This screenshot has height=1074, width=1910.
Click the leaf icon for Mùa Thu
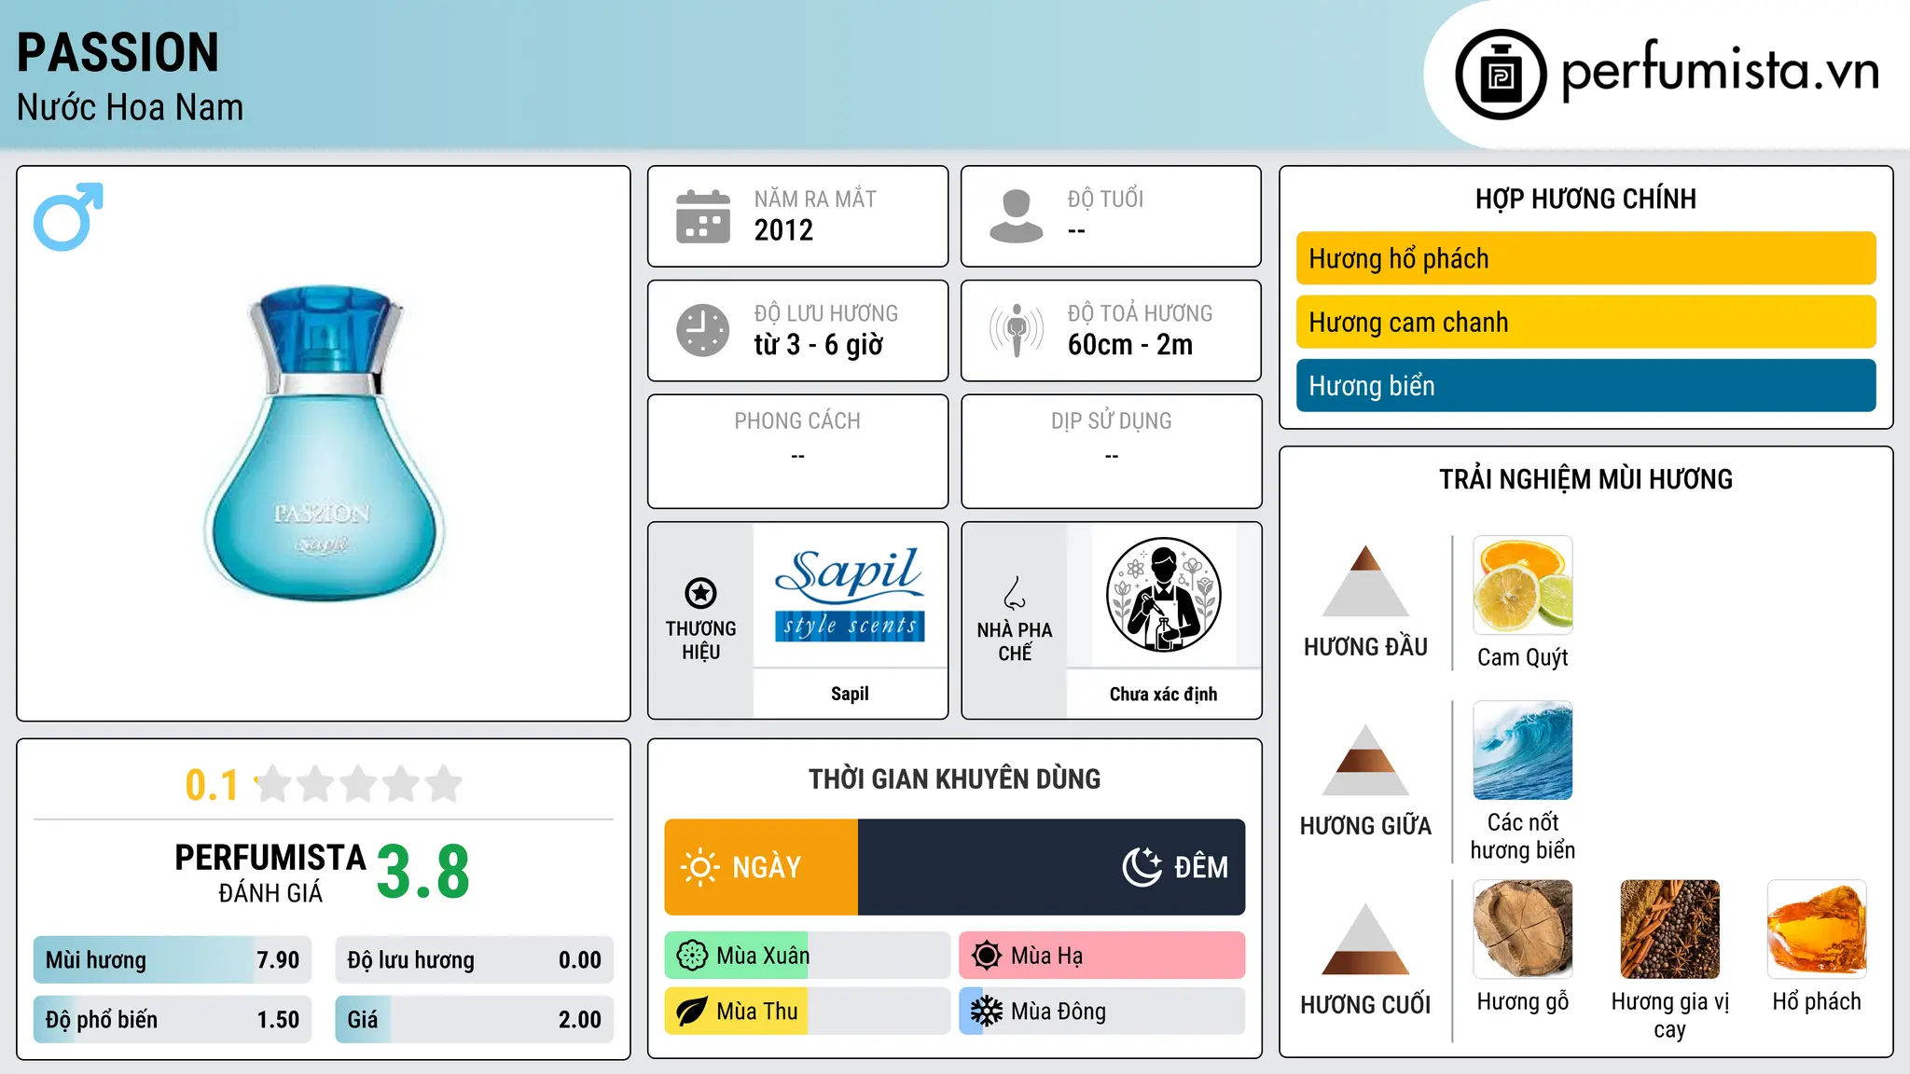click(692, 1012)
